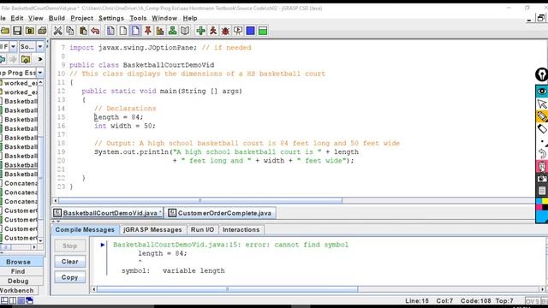The height and width of the screenshot is (308, 548).
Task: Click the black chevron in browse panel
Action: 40,59
